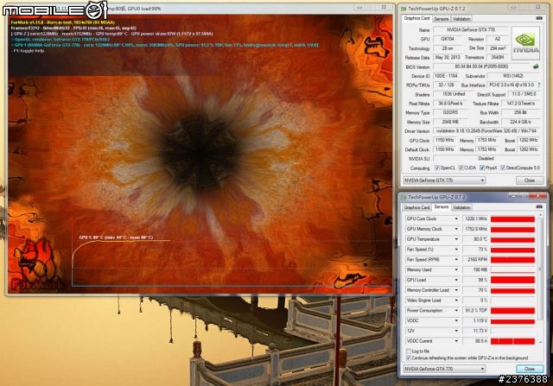This screenshot has width=553, height=386.
Task: Open the Memory Used sensor dropdown
Action: click(x=456, y=270)
